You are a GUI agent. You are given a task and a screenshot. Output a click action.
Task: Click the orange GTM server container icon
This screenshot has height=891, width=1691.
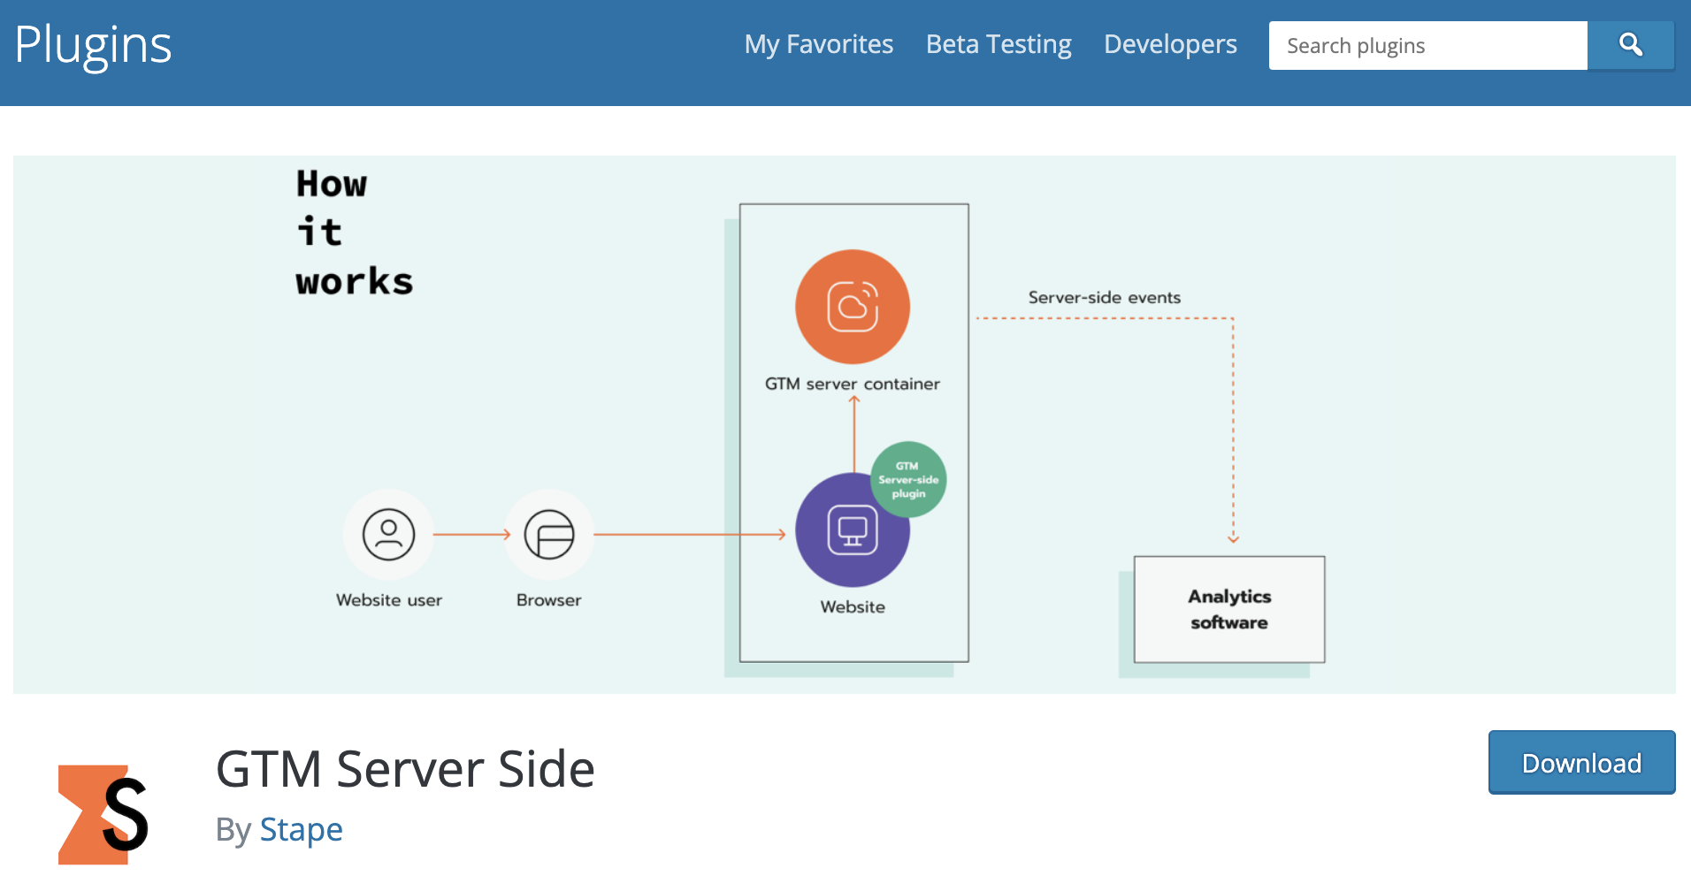[853, 307]
